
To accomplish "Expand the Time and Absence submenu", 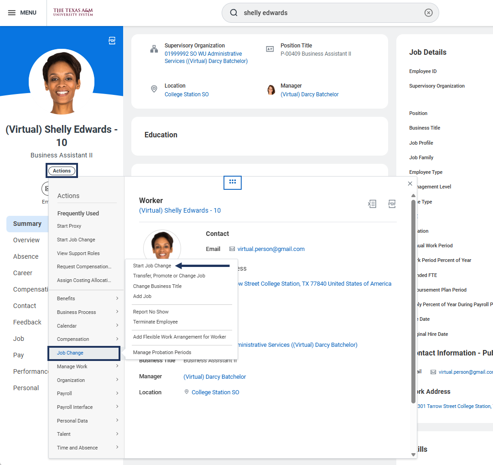I will coord(86,448).
